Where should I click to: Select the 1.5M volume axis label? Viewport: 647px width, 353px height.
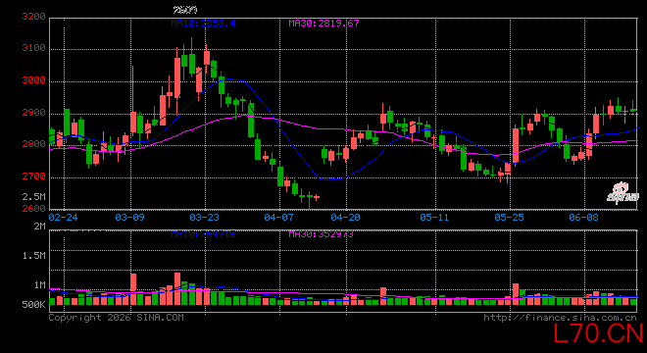point(34,256)
